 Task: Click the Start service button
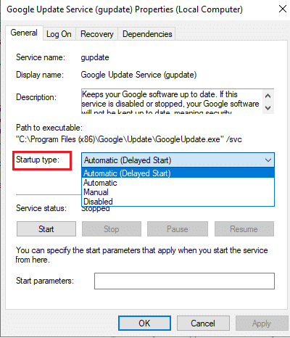click(x=46, y=229)
